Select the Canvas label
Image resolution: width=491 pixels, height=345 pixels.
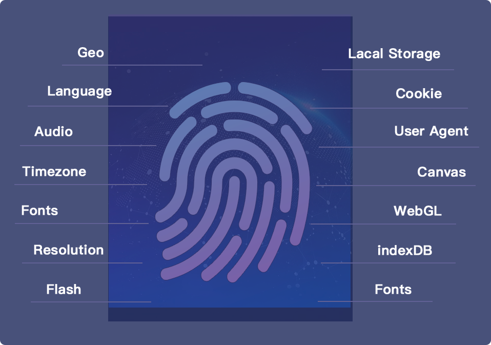tap(441, 172)
